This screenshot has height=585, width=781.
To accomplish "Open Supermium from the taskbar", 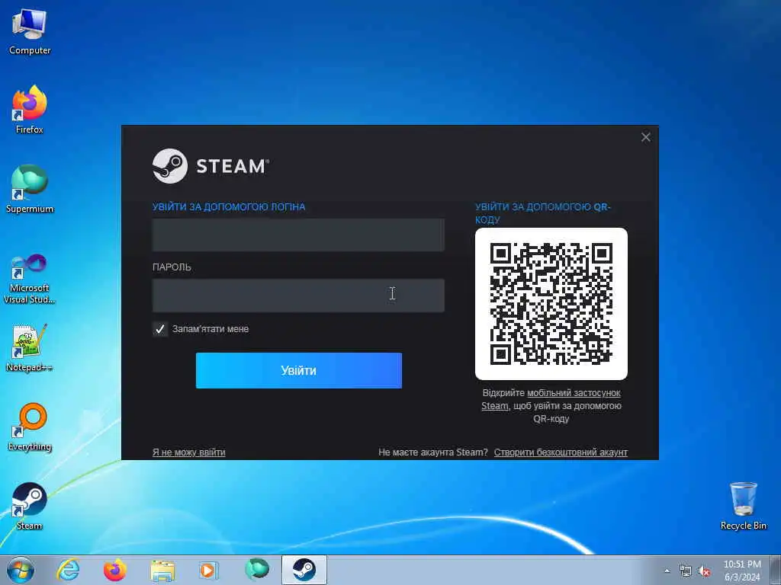I will coord(256,570).
